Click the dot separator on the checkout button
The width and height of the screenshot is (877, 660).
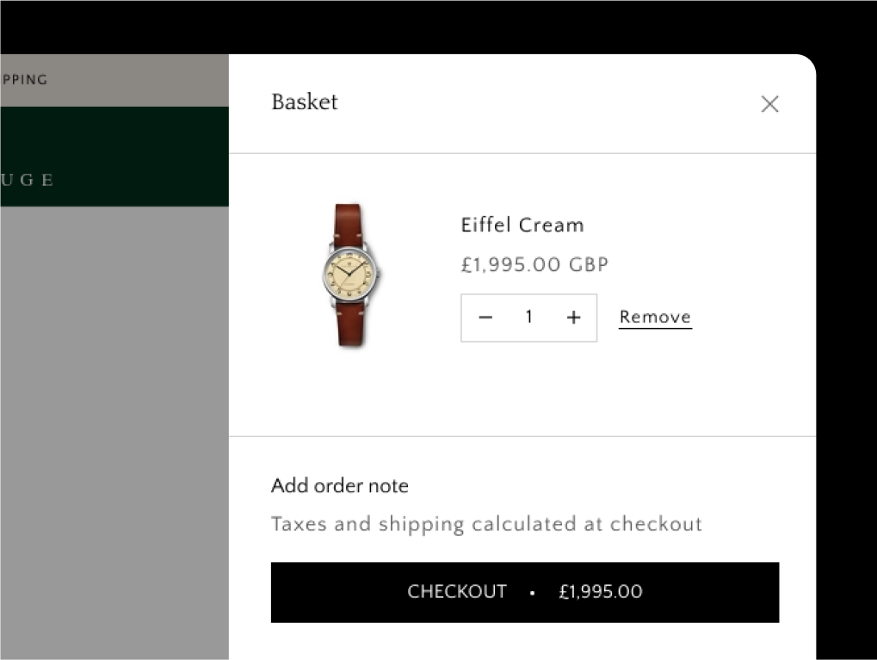[533, 593]
